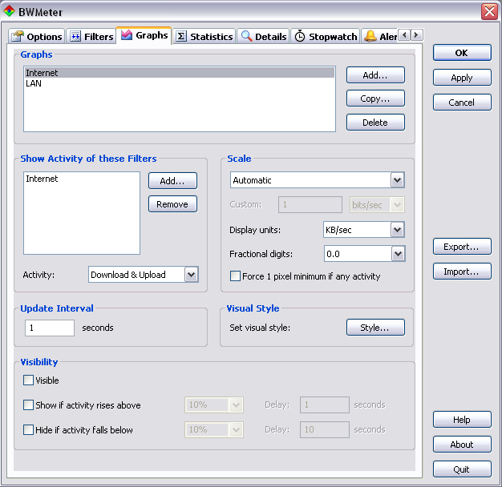
Task: Check Show if activity rises above
Action: (x=29, y=405)
